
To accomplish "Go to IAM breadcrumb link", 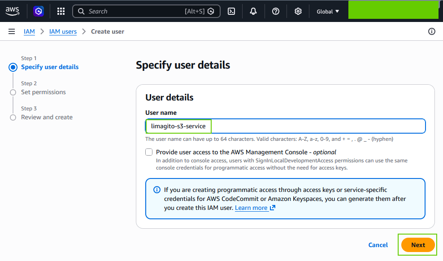I will [x=30, y=31].
